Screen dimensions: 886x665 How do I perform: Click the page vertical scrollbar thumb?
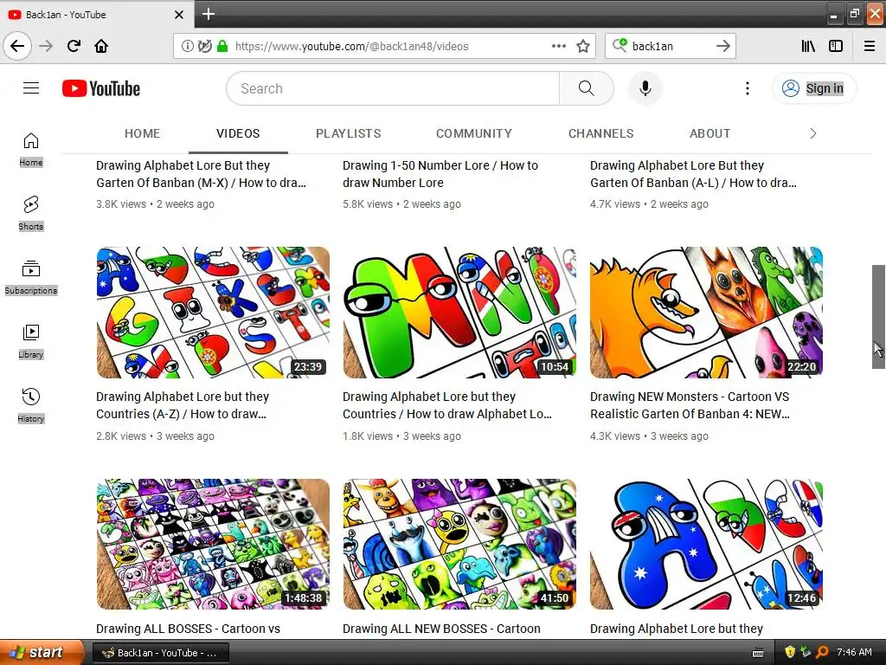tap(878, 317)
